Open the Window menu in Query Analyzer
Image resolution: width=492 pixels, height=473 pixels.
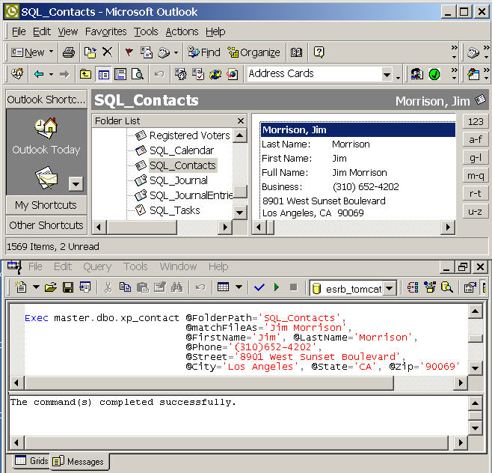tap(178, 266)
